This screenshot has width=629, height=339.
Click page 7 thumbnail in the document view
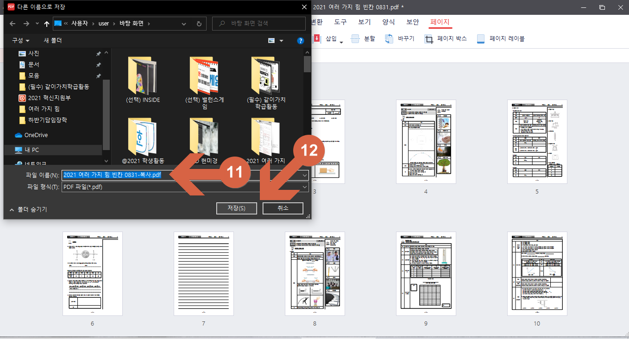click(203, 273)
